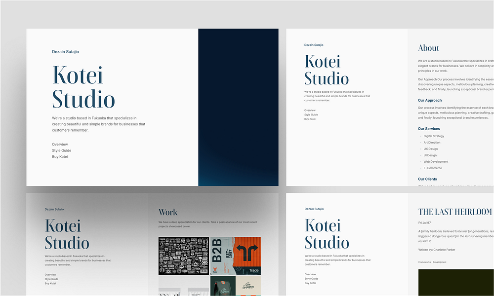Click Buy Kotei on the home page mockup
The image size is (494, 296).
(60, 157)
